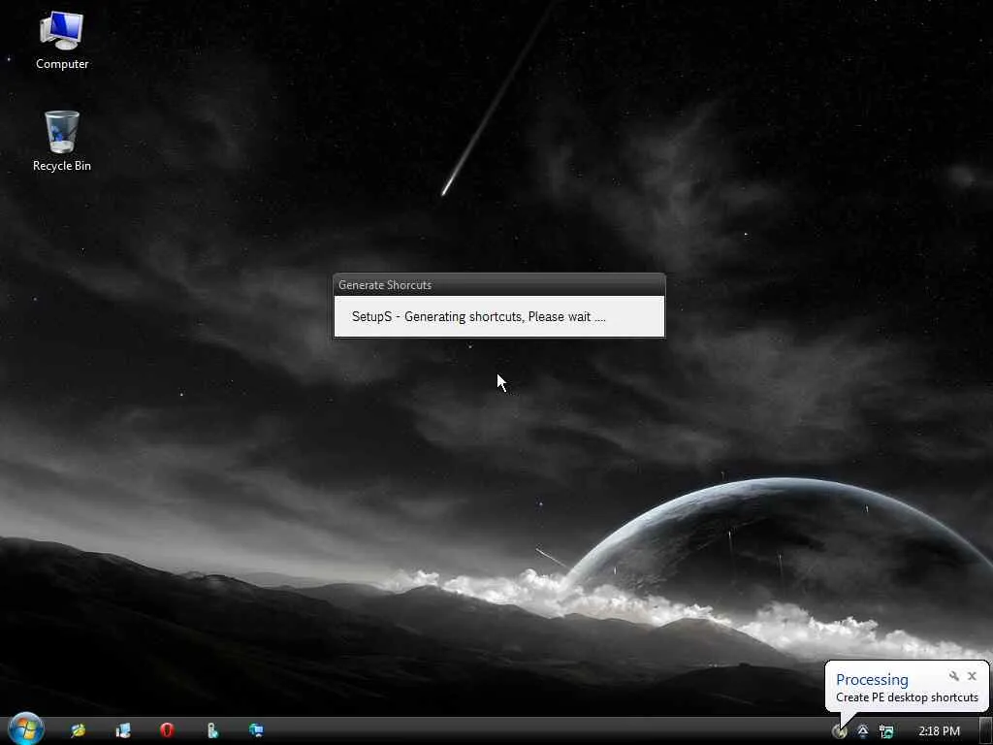This screenshot has width=993, height=745.
Task: Click the Generate Shorcuts title bar
Action: point(499,284)
